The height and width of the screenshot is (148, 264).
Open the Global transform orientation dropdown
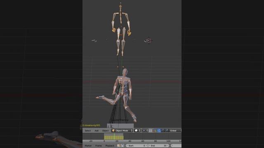[x=175, y=131]
